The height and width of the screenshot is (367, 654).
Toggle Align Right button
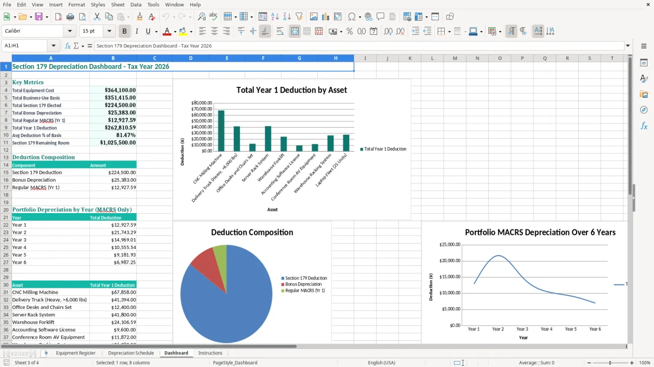click(x=226, y=32)
